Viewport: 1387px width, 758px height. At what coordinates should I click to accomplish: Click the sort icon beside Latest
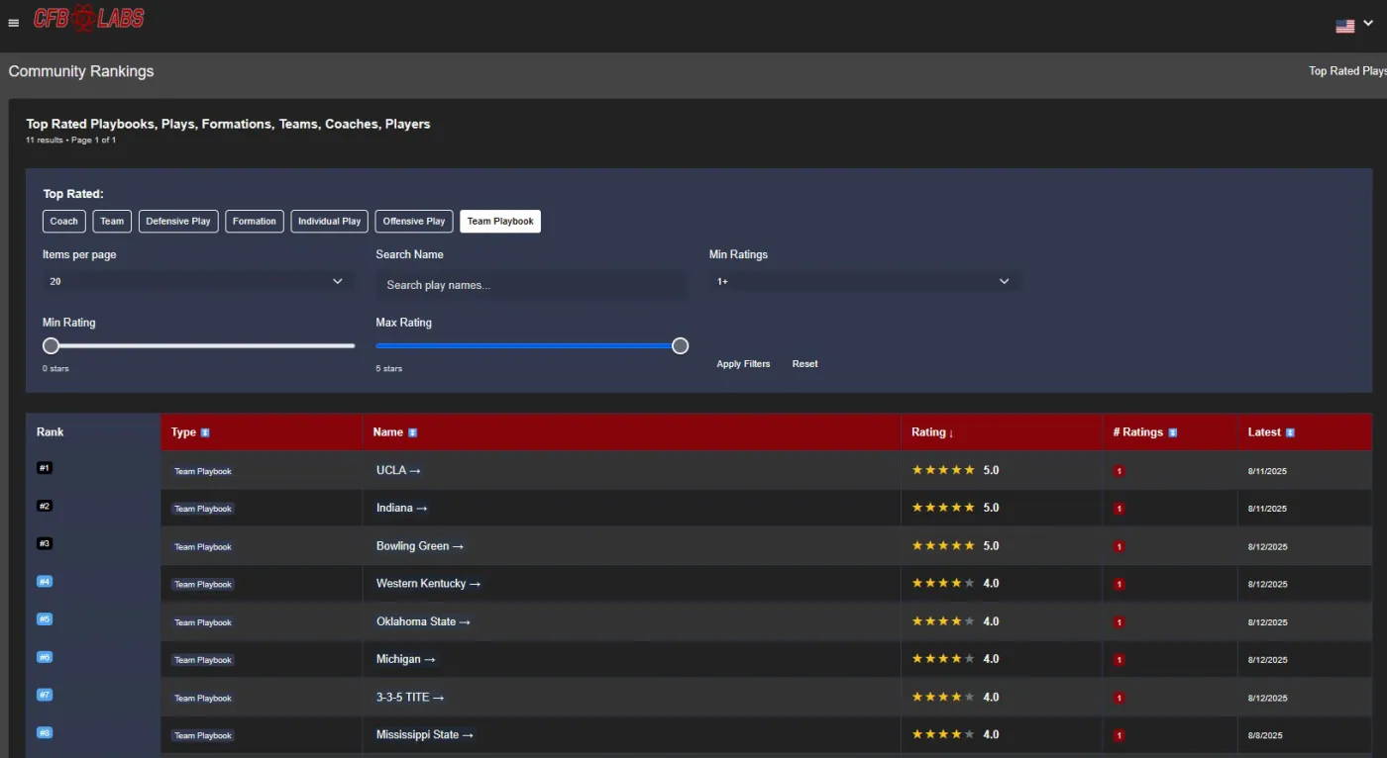coord(1290,432)
